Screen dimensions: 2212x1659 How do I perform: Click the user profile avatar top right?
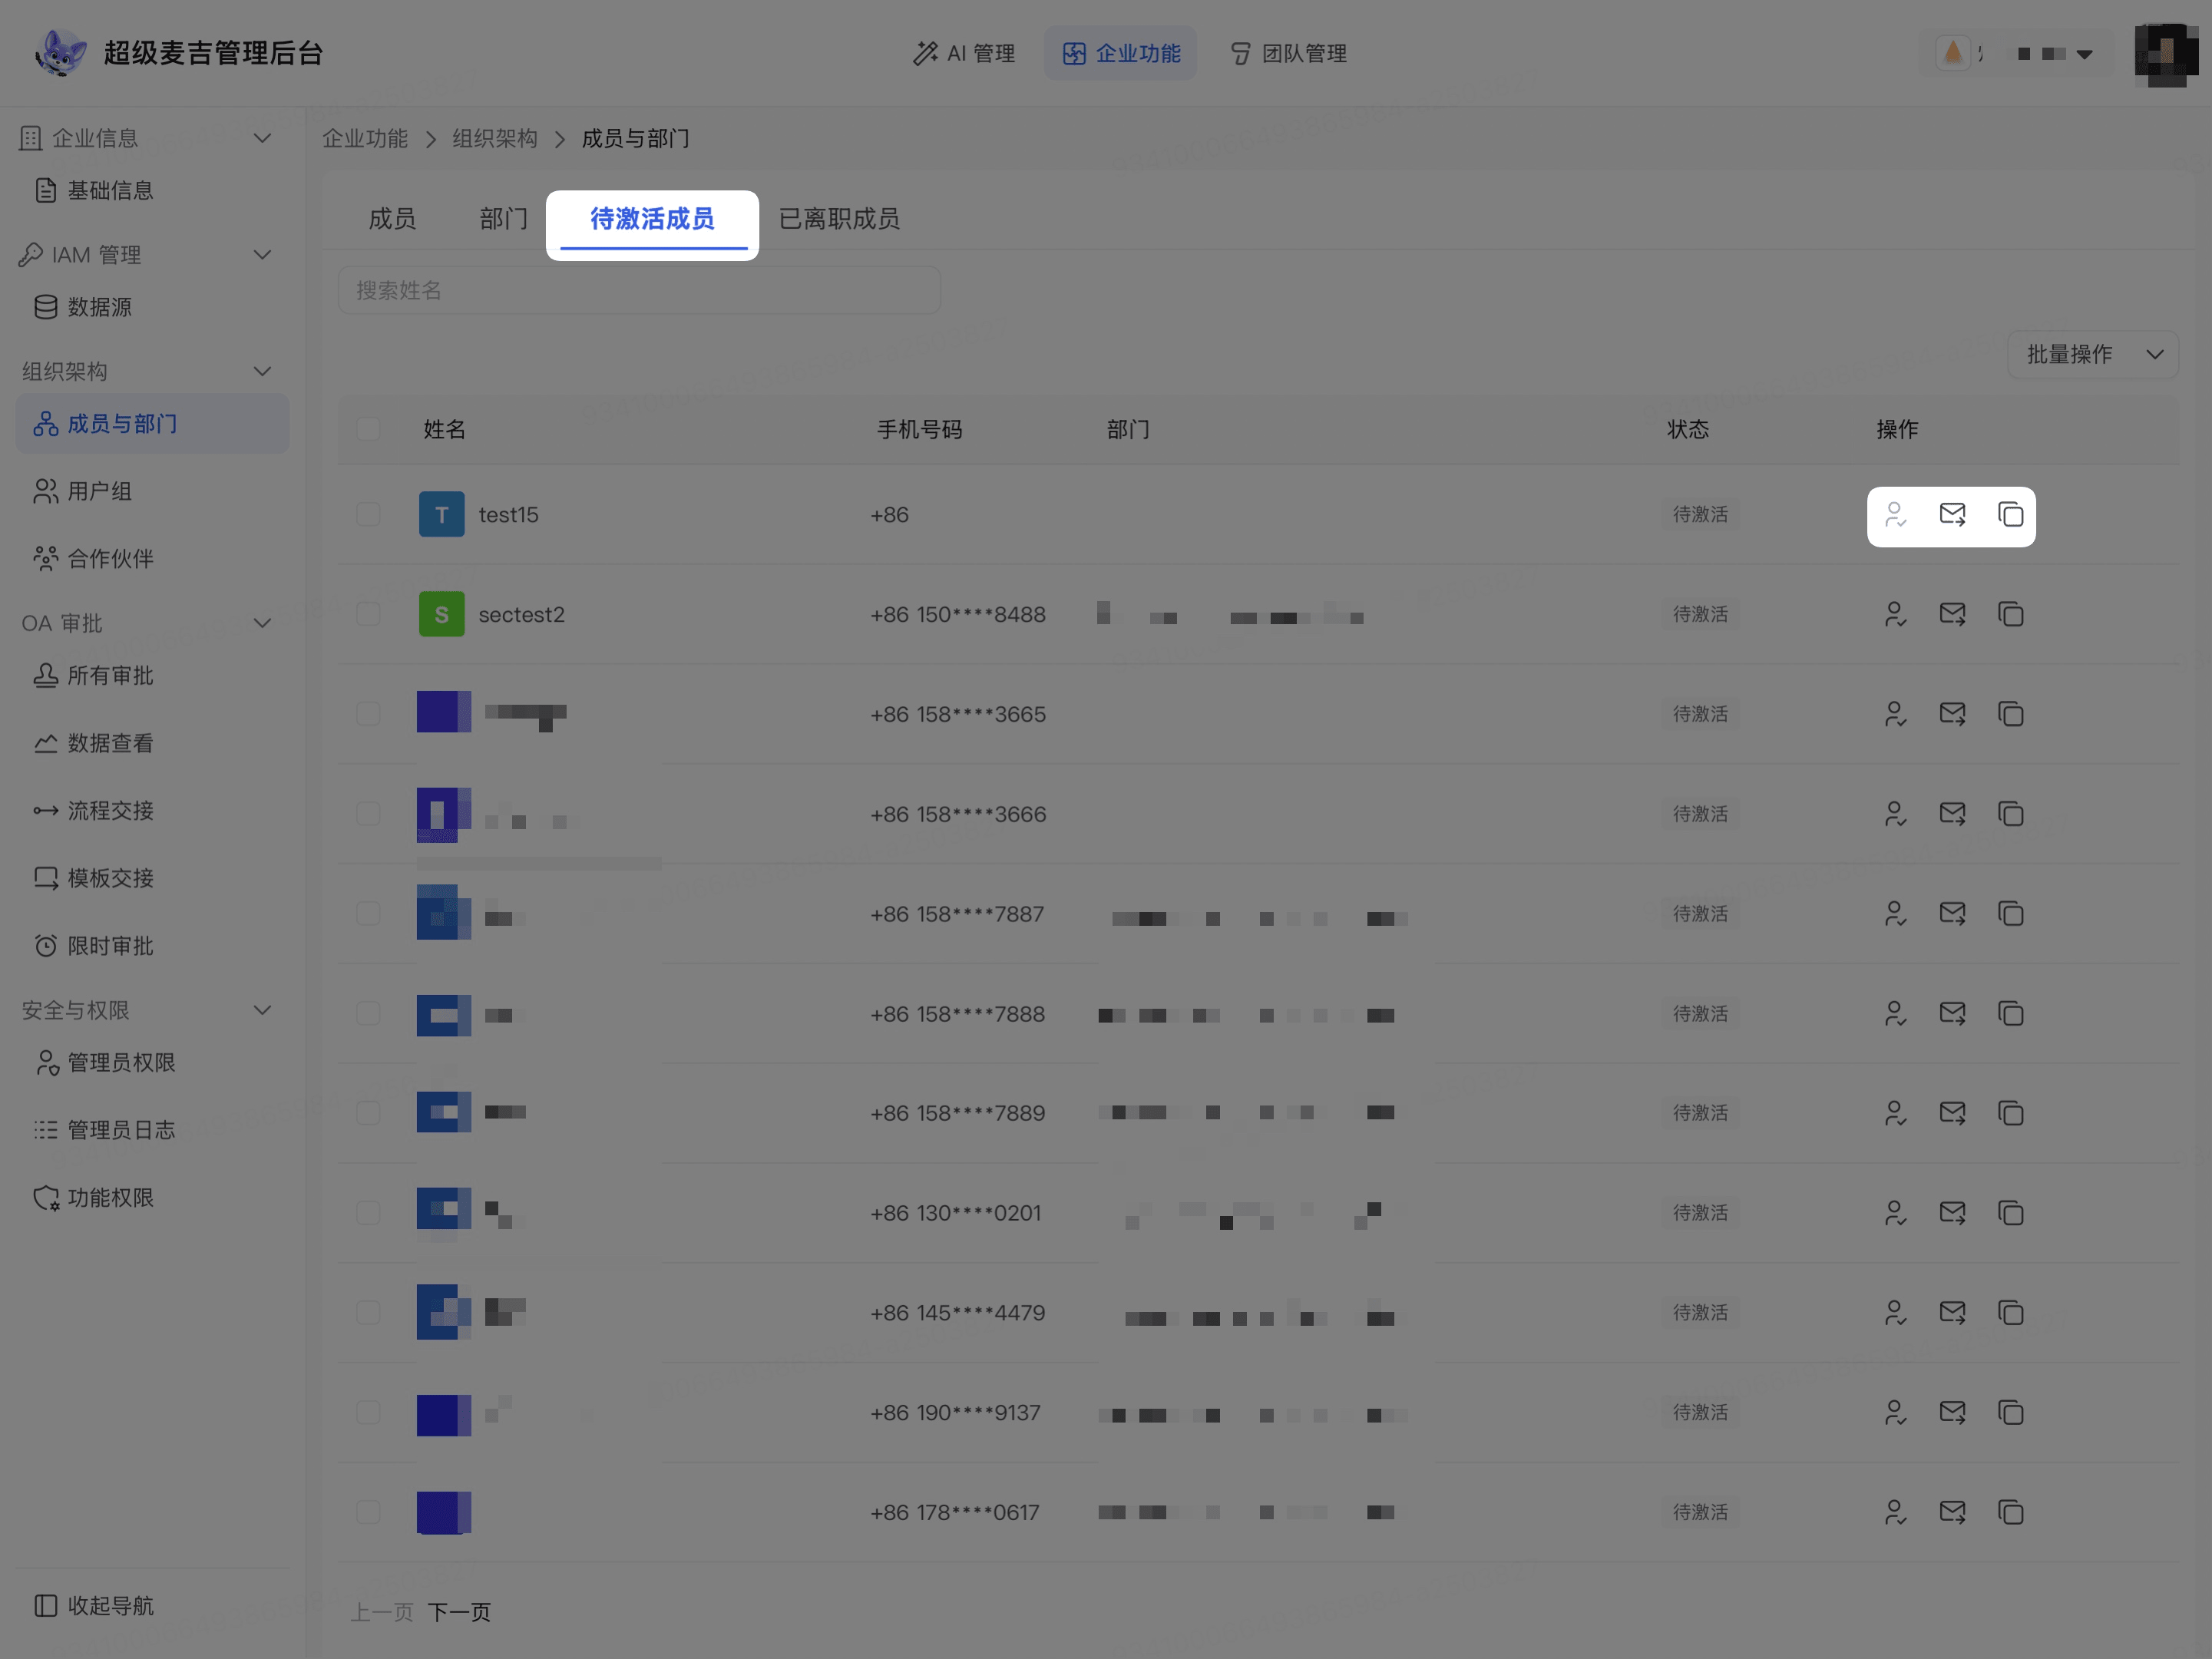[2165, 54]
